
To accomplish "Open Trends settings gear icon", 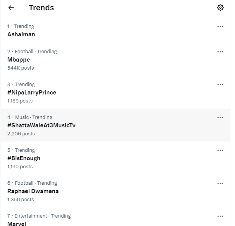I will [x=220, y=8].
